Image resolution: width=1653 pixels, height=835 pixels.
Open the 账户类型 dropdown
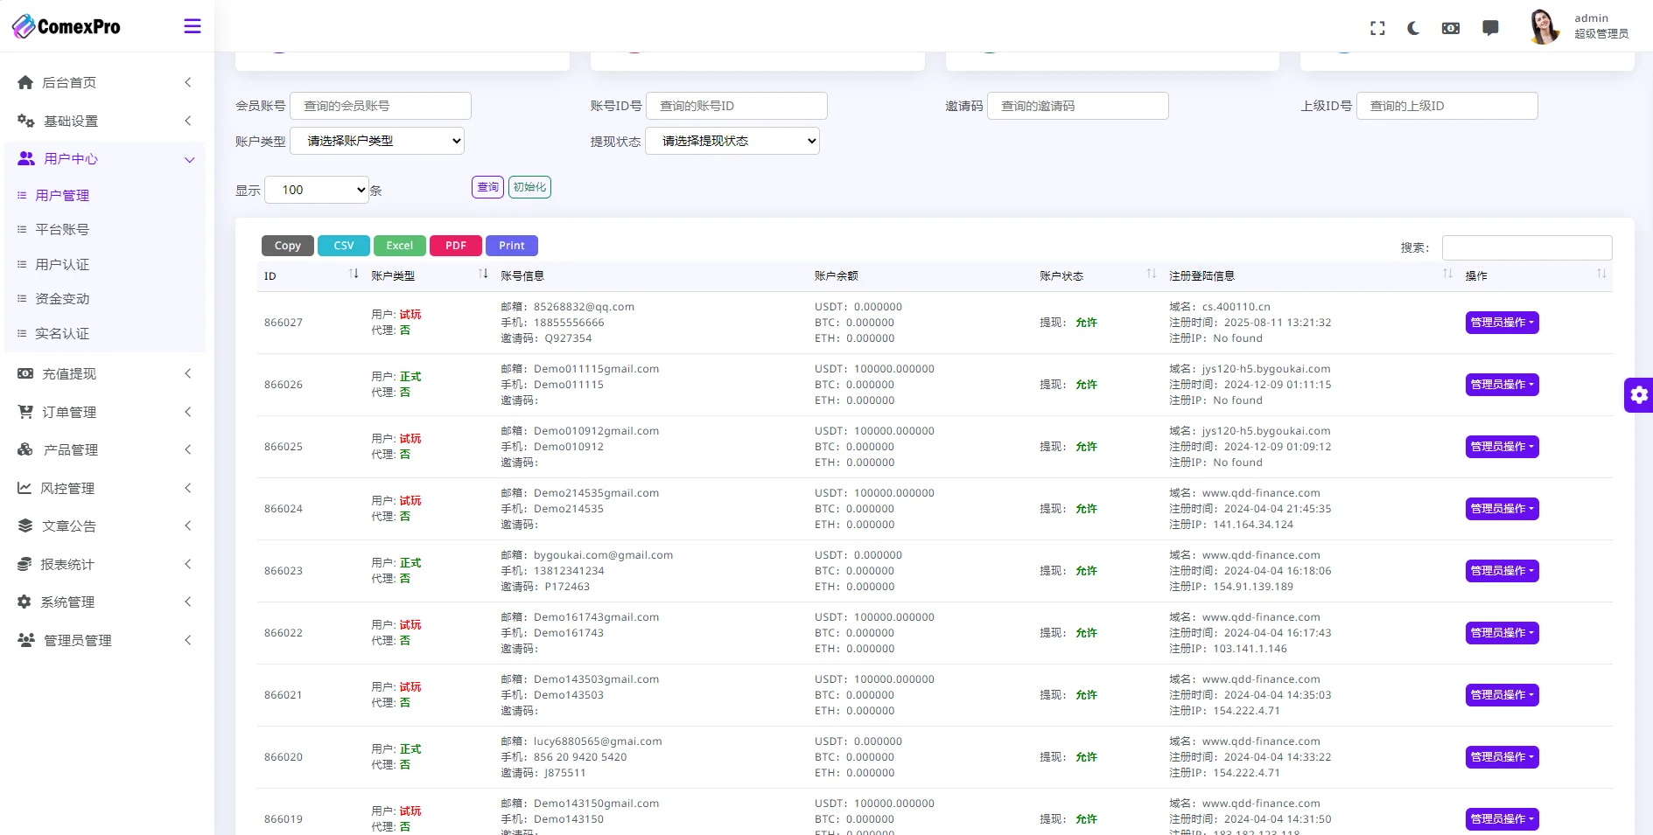click(x=377, y=141)
